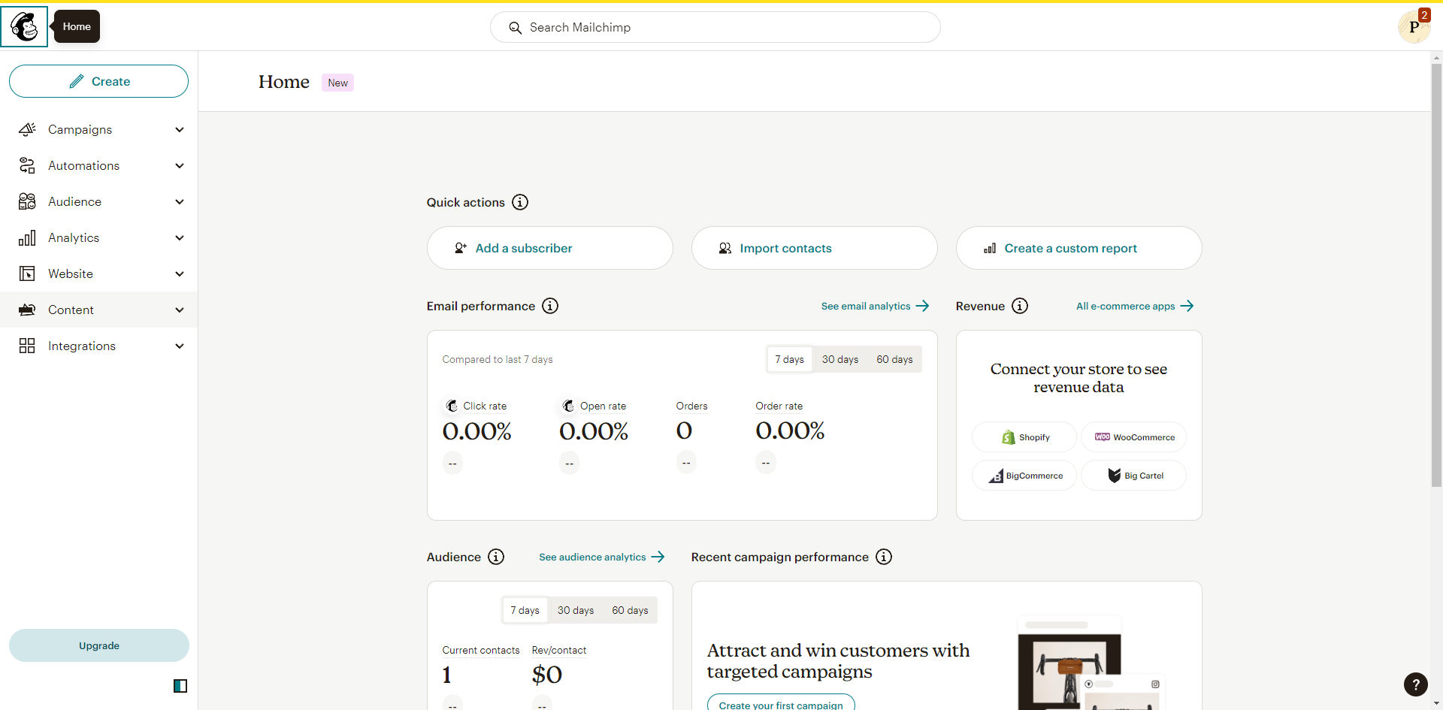
Task: Expand the Integrations menu chevron
Action: click(x=180, y=346)
